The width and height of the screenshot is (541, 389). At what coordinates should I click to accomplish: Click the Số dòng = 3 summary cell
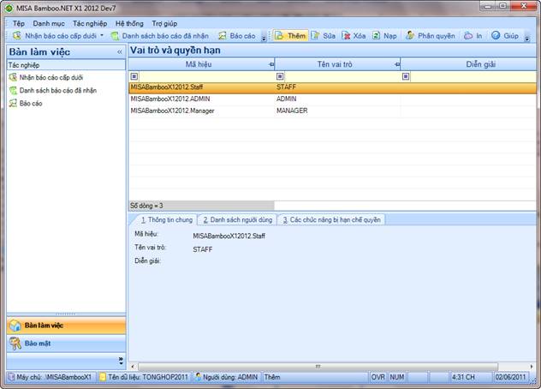201,206
